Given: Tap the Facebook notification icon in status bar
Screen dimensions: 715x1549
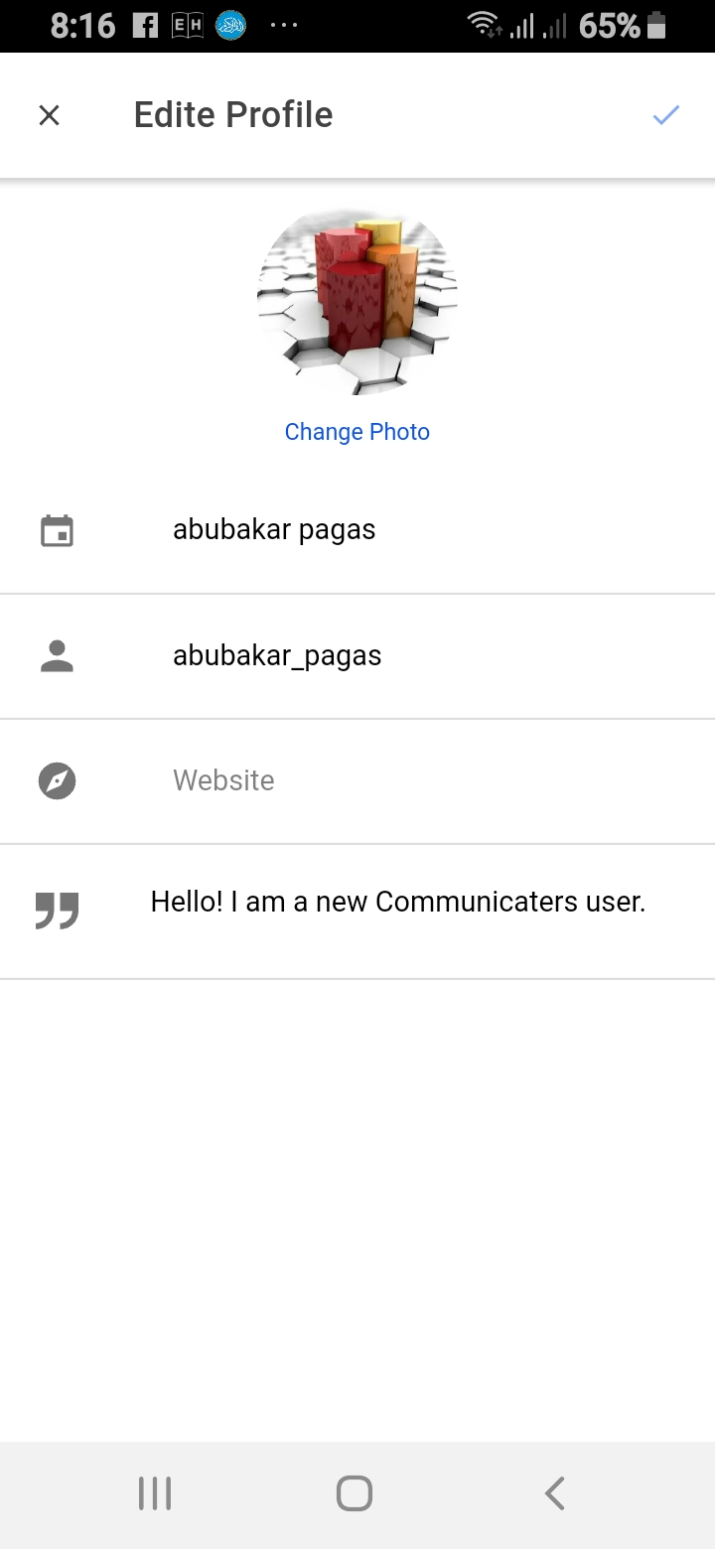Looking at the screenshot, I should point(145,26).
